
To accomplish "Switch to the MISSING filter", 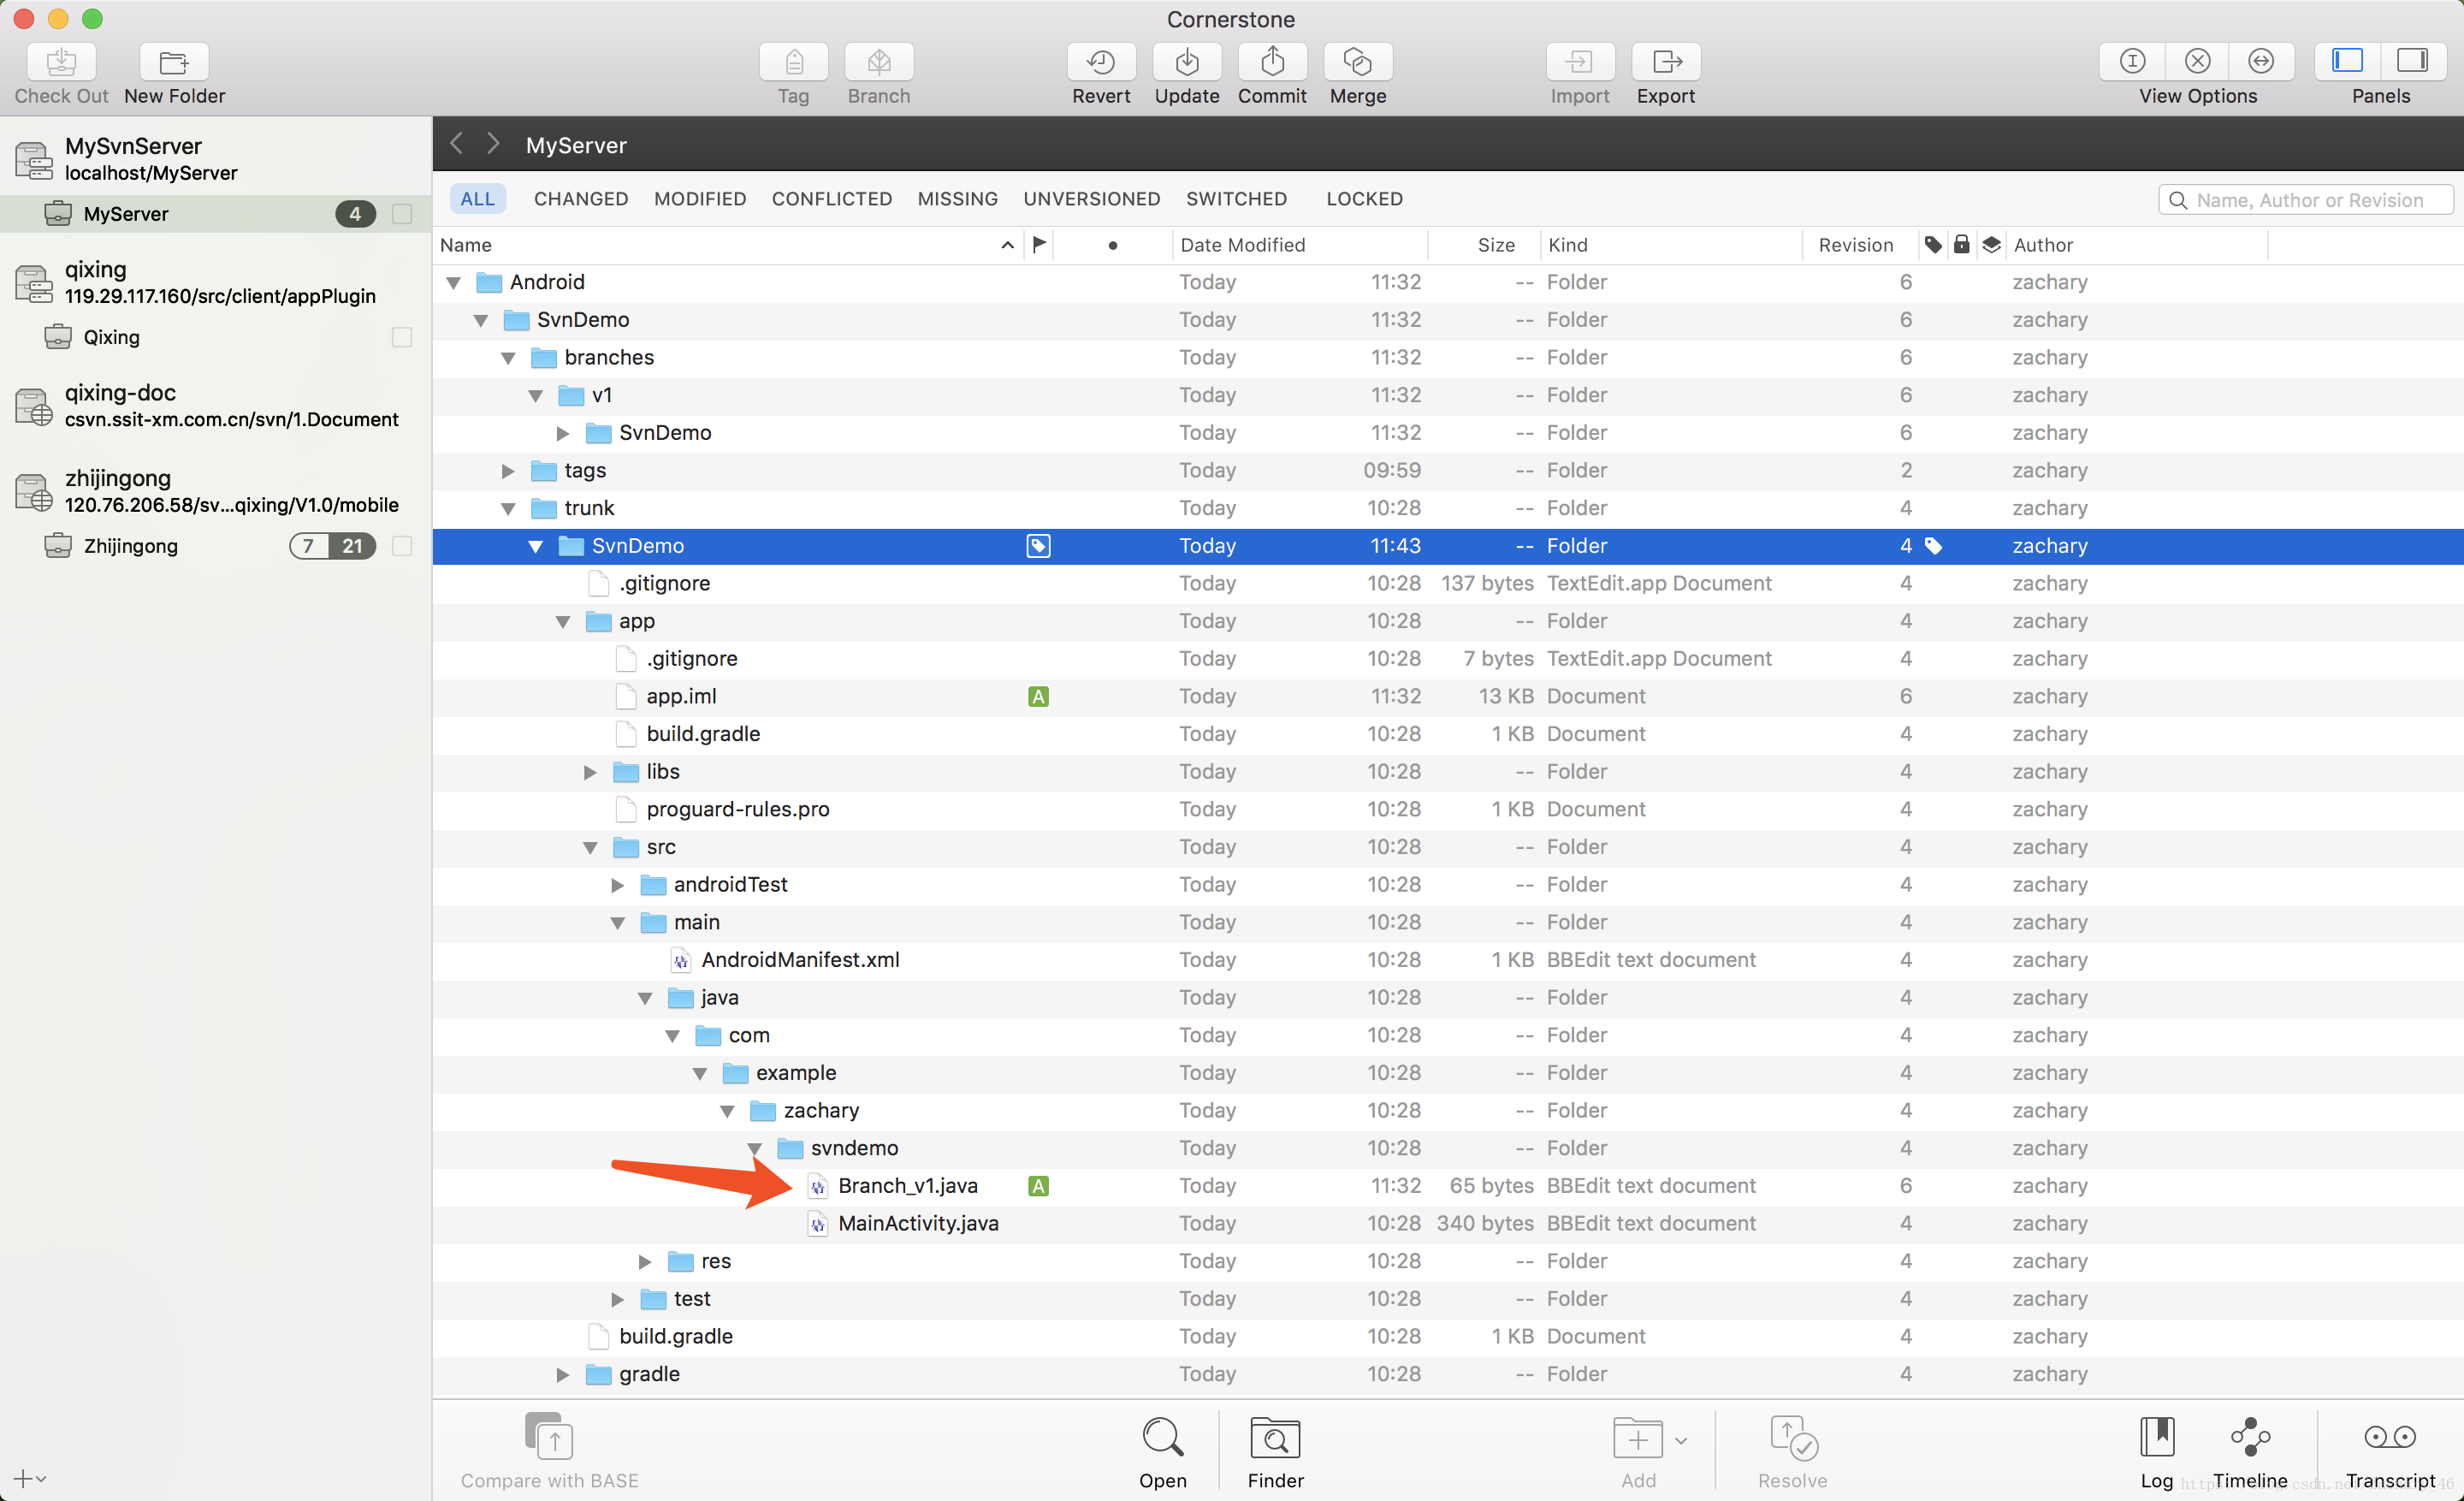I will click(957, 199).
